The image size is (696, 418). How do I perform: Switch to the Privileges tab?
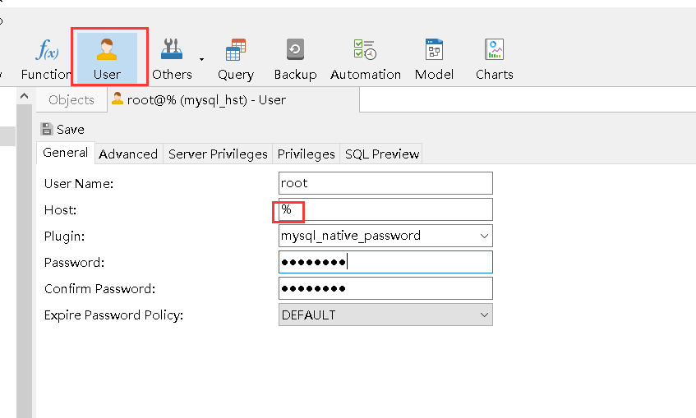click(x=306, y=154)
